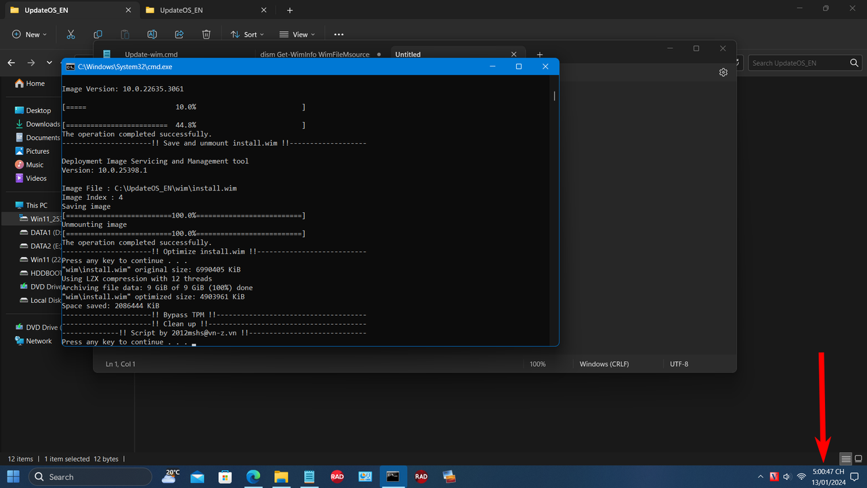The image size is (867, 488).
Task: Switch Explorer to details view layout icon
Action: tap(846, 459)
